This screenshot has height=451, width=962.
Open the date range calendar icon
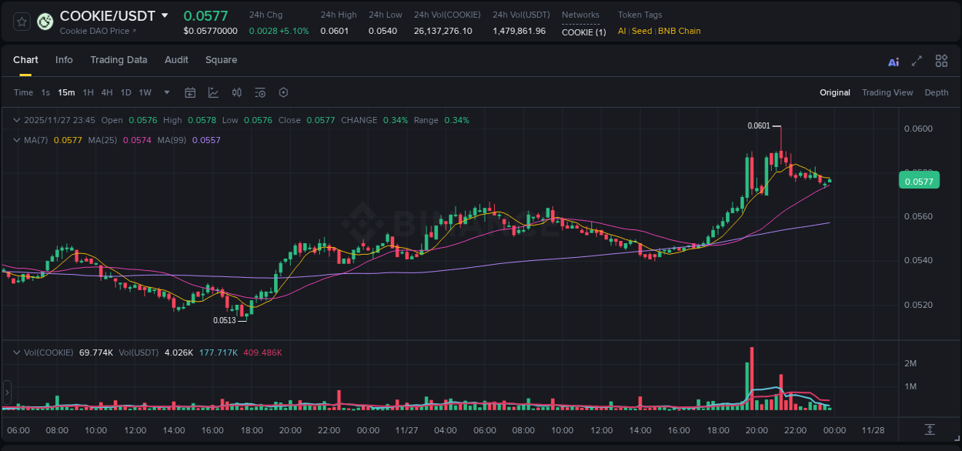point(190,92)
